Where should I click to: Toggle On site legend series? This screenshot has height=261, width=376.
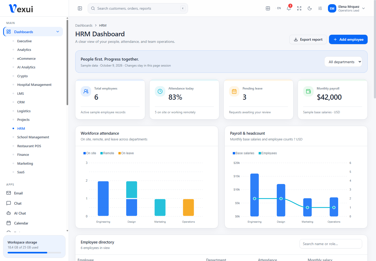(x=90, y=153)
